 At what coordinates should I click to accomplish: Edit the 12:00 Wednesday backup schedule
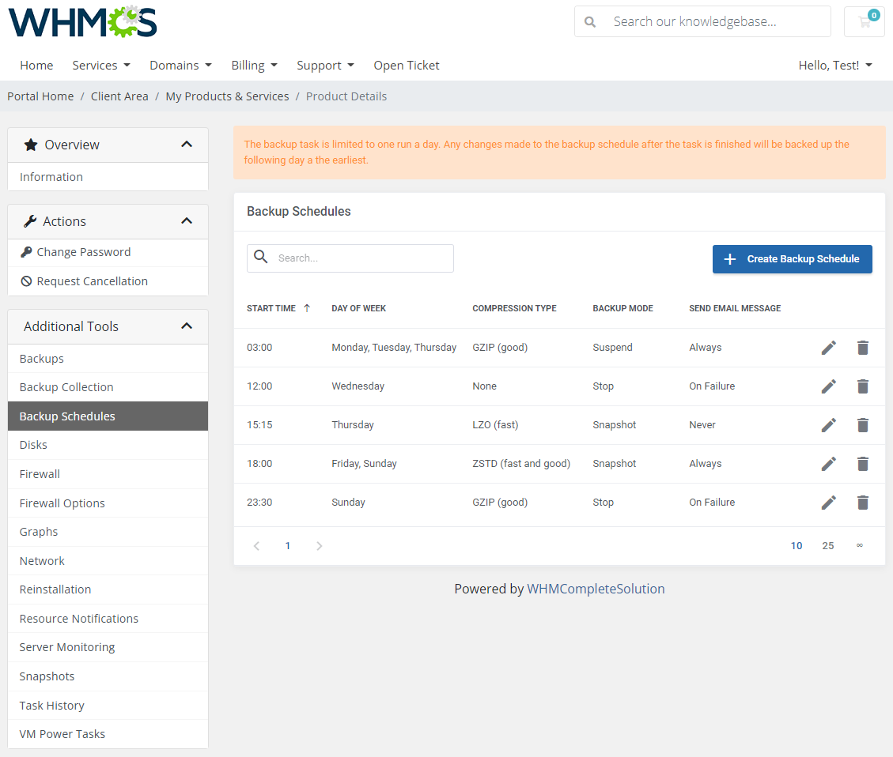coord(829,386)
